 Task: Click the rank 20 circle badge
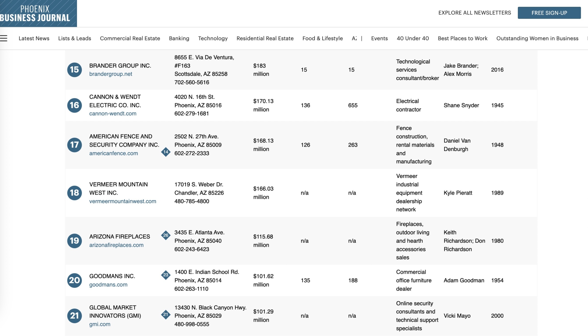click(74, 280)
